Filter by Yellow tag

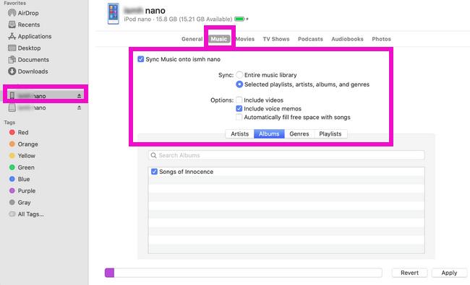tap(22, 156)
